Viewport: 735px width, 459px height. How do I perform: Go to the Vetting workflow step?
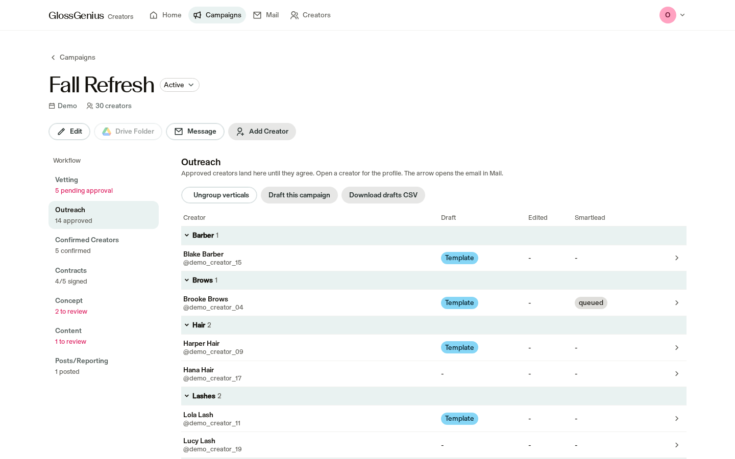point(104,185)
